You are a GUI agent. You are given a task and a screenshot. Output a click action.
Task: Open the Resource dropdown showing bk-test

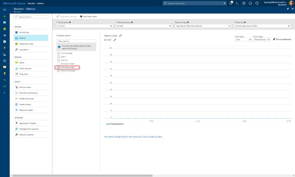click(263, 26)
